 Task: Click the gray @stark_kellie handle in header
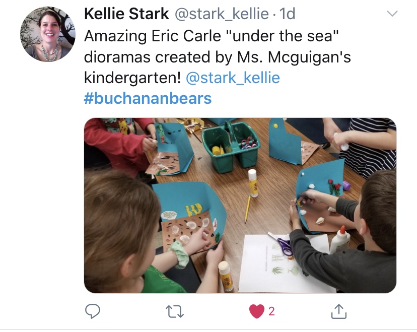(x=222, y=14)
